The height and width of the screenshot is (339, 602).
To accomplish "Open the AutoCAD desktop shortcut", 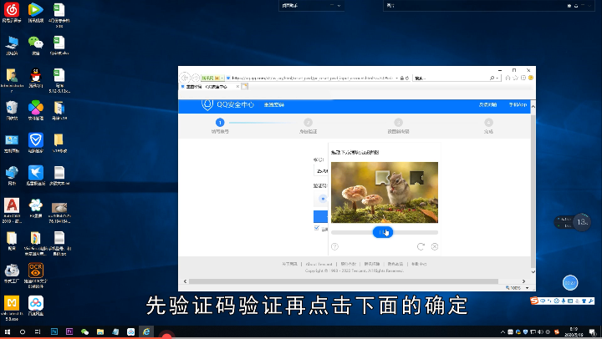I will point(12,205).
